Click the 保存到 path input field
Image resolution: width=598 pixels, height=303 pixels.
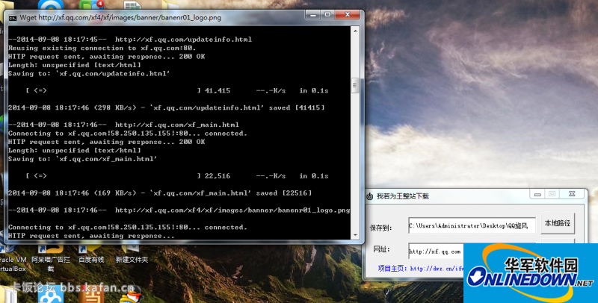click(472, 225)
